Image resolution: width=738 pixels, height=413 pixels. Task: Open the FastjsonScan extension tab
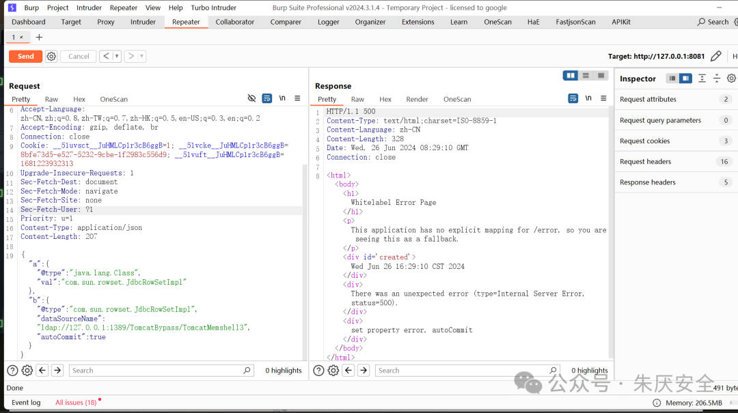coord(575,22)
